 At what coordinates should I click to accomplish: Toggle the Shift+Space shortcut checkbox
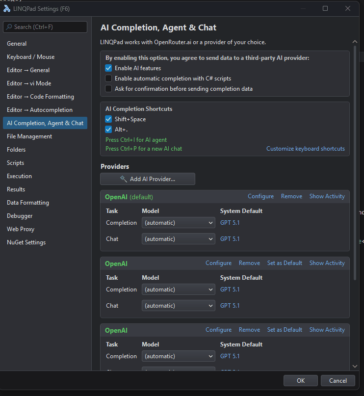108,119
